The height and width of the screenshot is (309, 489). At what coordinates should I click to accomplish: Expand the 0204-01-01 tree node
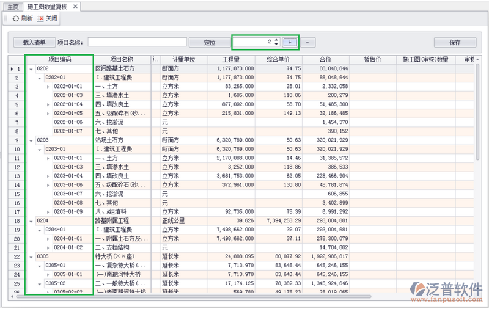pyautogui.click(x=48, y=238)
